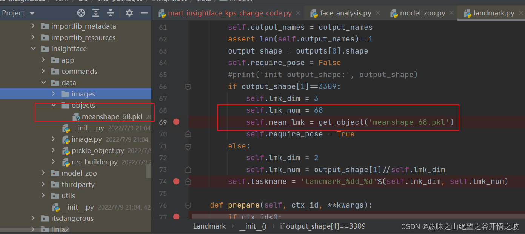The width and height of the screenshot is (525, 234).
Task: Close the model_zoo.py tab
Action: click(x=452, y=13)
